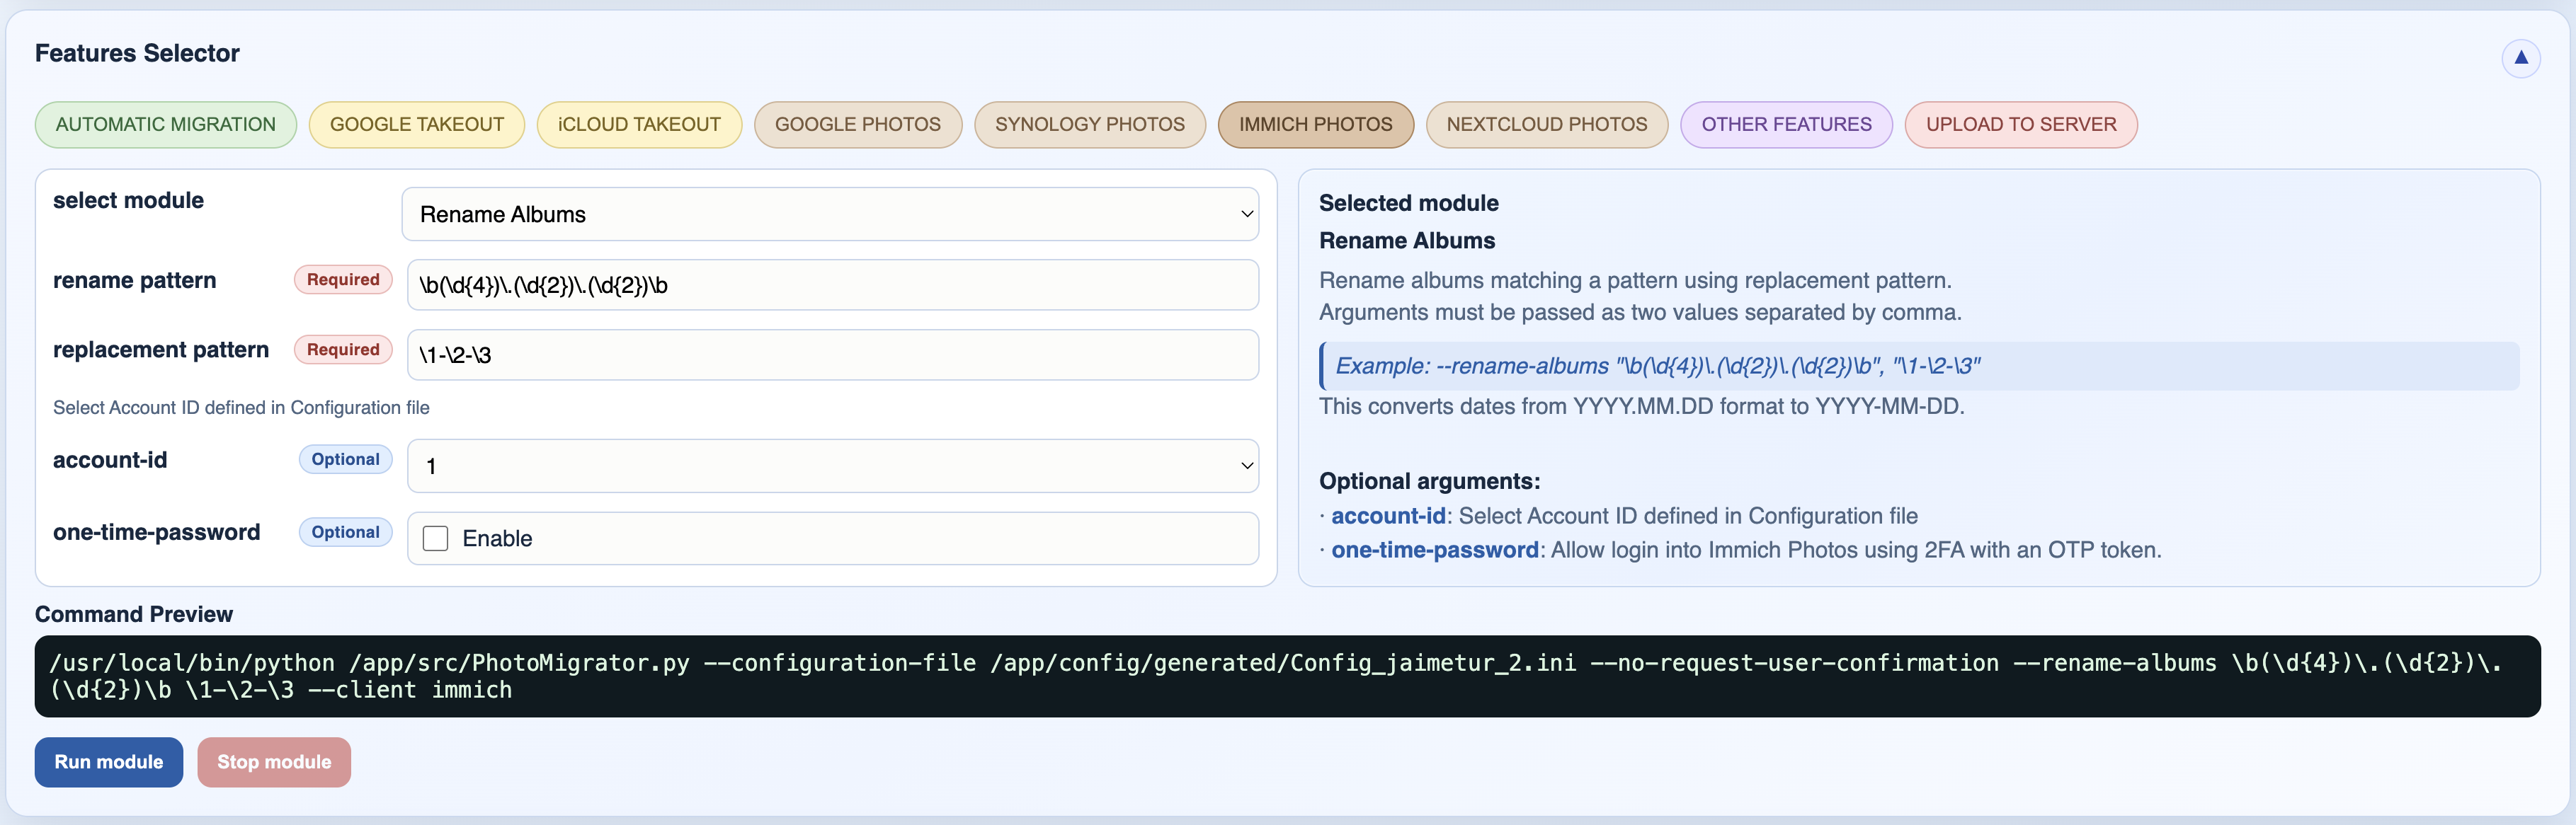This screenshot has width=2576, height=825.
Task: Open the NextCloud Photos tab
Action: click(1547, 125)
